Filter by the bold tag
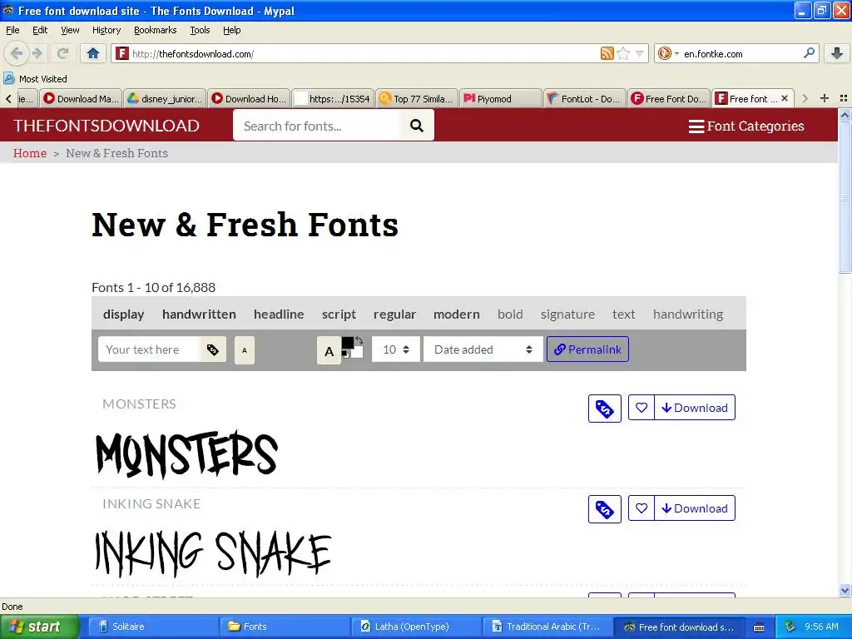Screen dimensions: 852x639 510,314
